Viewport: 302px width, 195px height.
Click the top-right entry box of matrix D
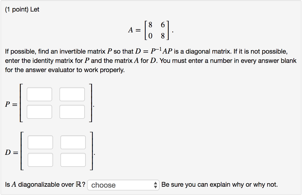73,142
